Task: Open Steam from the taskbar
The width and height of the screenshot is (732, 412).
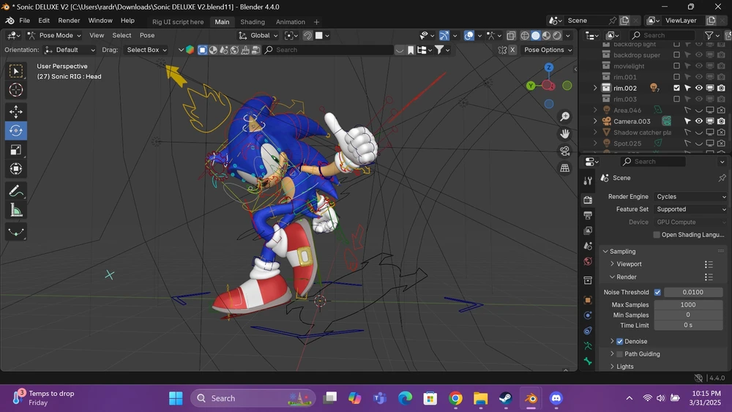Action: pos(506,399)
